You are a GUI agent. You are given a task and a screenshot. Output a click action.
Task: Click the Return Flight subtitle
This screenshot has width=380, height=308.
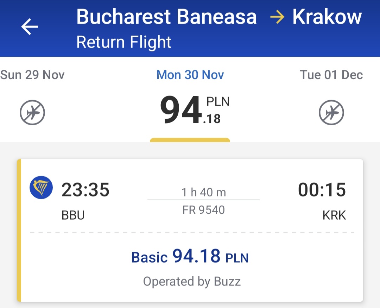124,42
